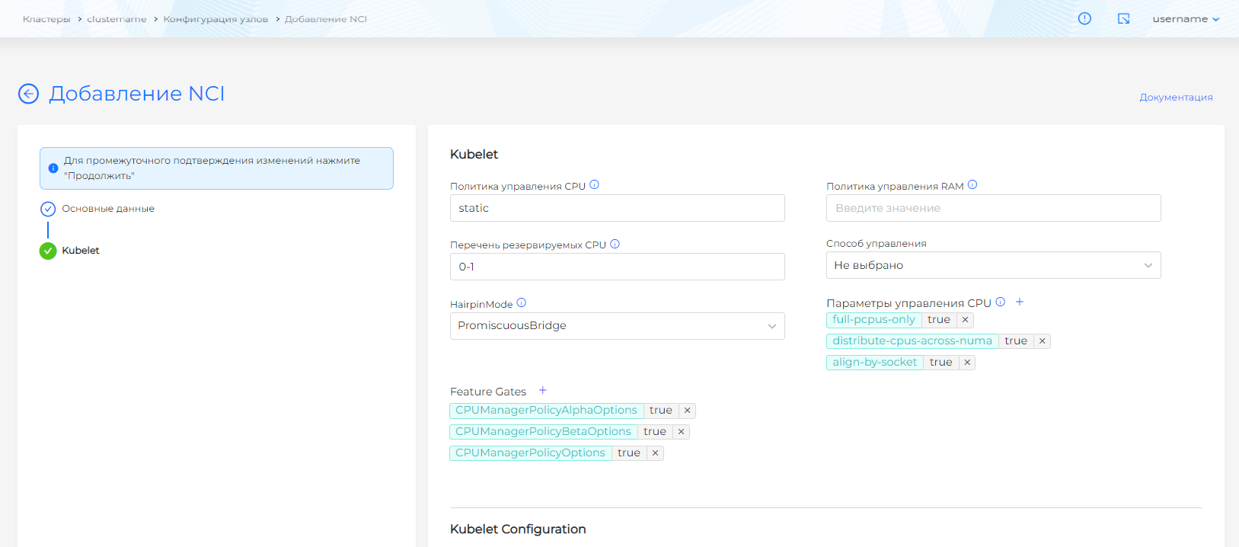1239x547 pixels.
Task: Delete the align-by-socket parameter tag
Action: tap(967, 363)
